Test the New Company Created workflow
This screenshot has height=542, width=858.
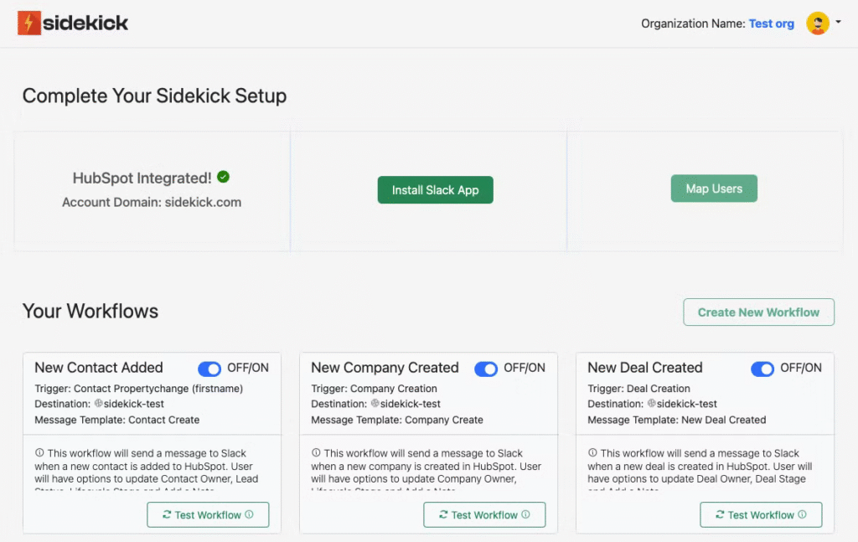(x=483, y=515)
